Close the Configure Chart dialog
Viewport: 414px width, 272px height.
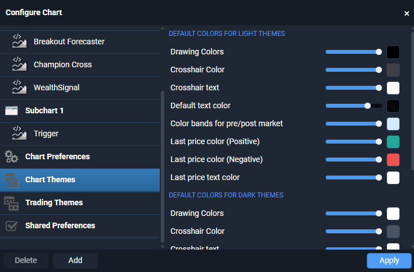pyautogui.click(x=407, y=13)
